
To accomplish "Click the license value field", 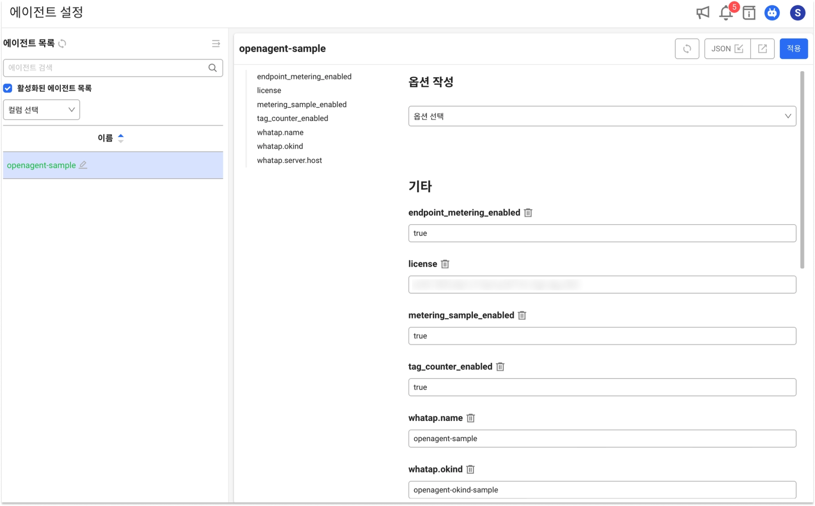I will [602, 285].
